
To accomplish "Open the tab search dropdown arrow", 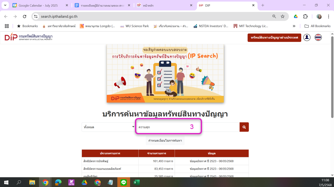I will (x=5, y=5).
